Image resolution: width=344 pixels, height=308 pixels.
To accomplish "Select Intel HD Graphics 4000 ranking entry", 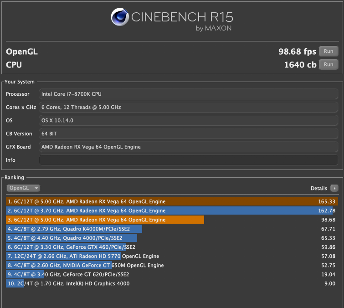I will click(x=172, y=283).
